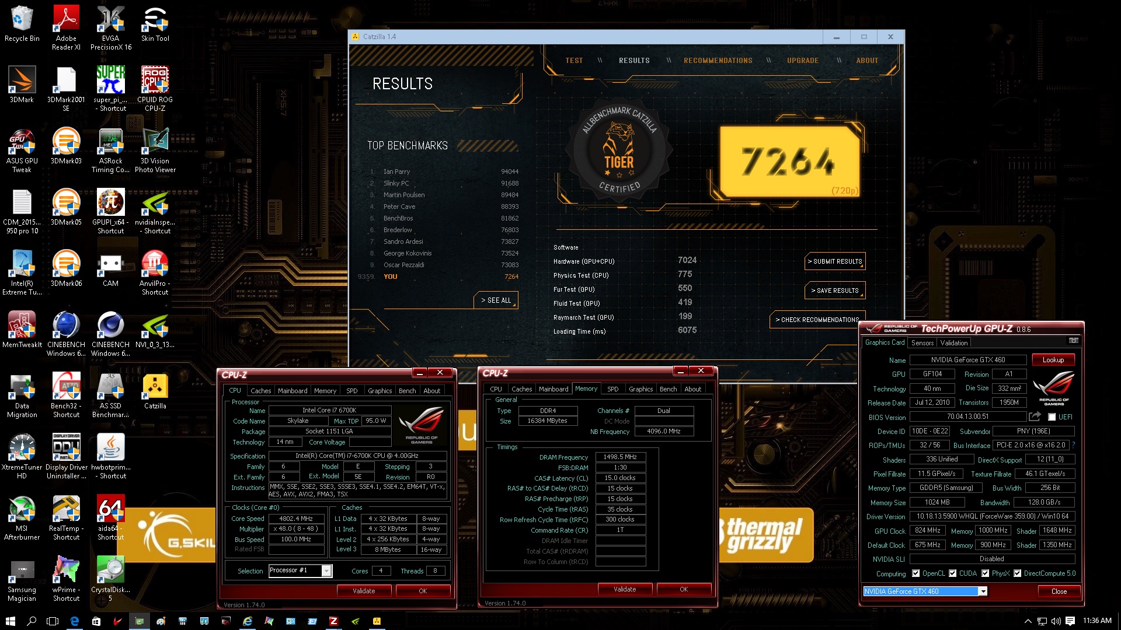Open Microsoft Edge from the taskbar
The height and width of the screenshot is (630, 1121).
[x=74, y=621]
